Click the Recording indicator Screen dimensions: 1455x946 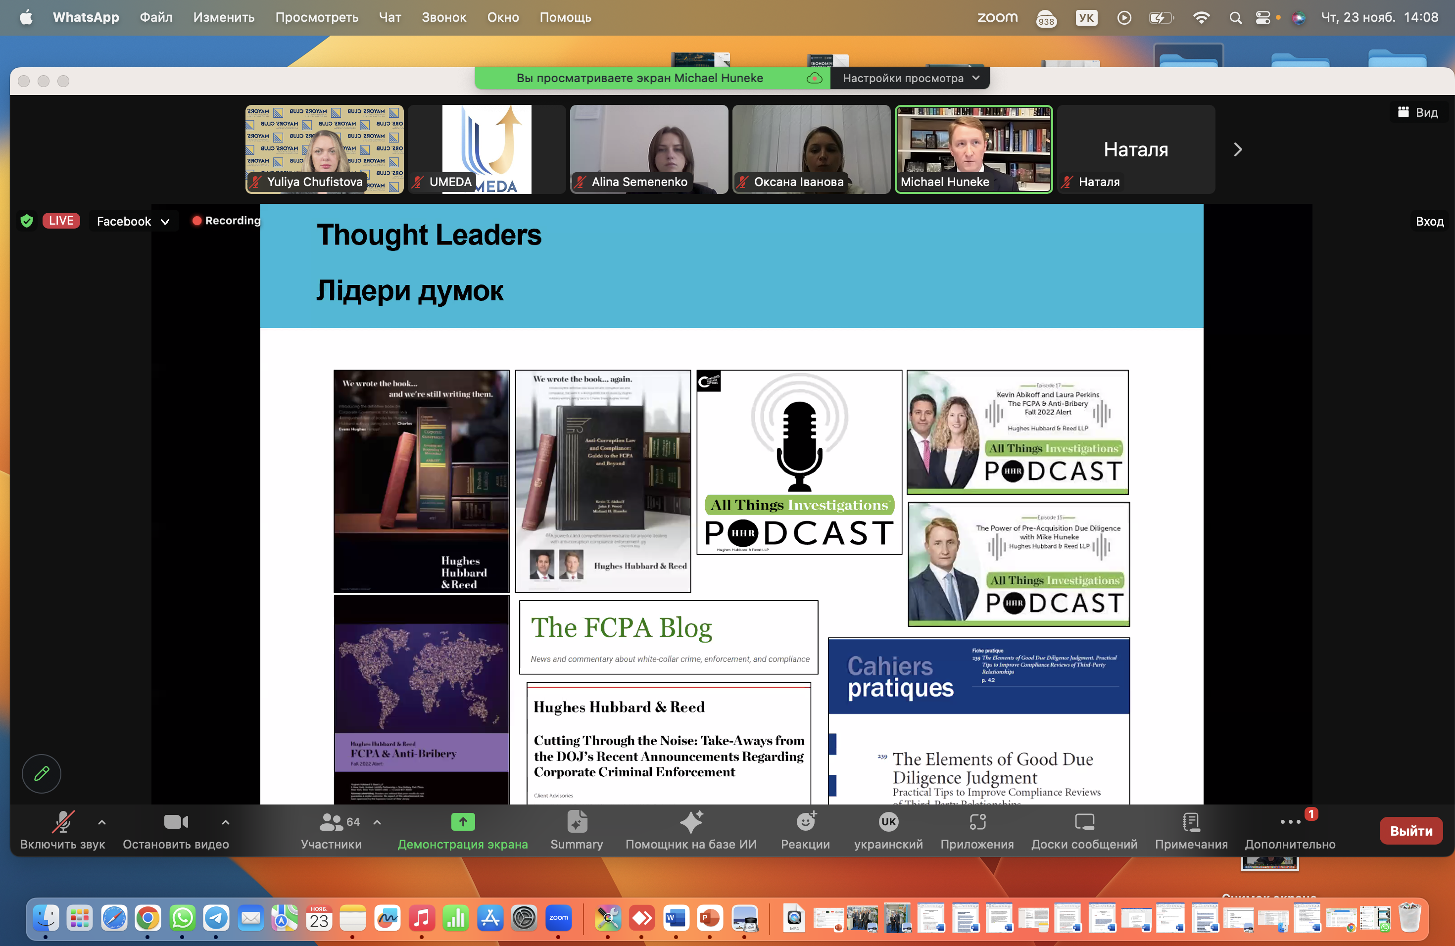[x=226, y=221]
